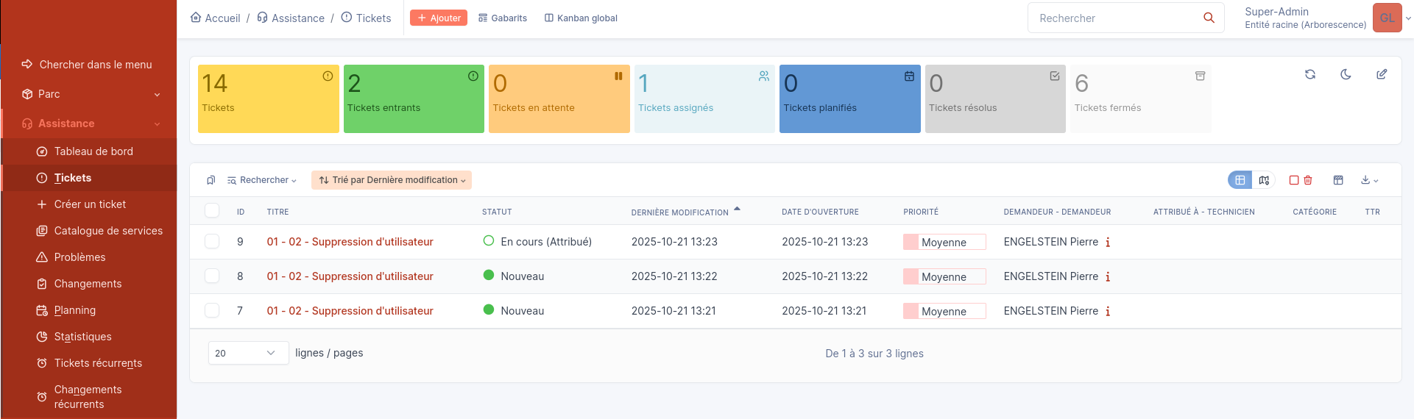Open the export download icon menu
1414x419 pixels.
coord(1369,180)
